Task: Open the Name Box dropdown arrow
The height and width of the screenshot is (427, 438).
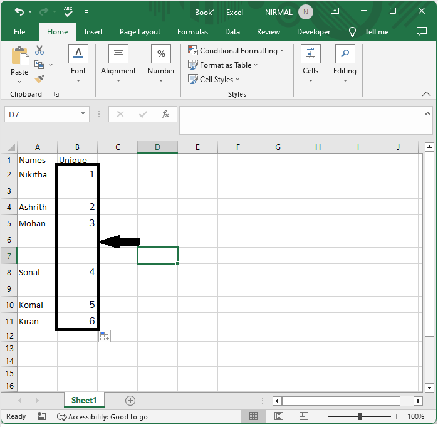Action: pyautogui.click(x=83, y=113)
